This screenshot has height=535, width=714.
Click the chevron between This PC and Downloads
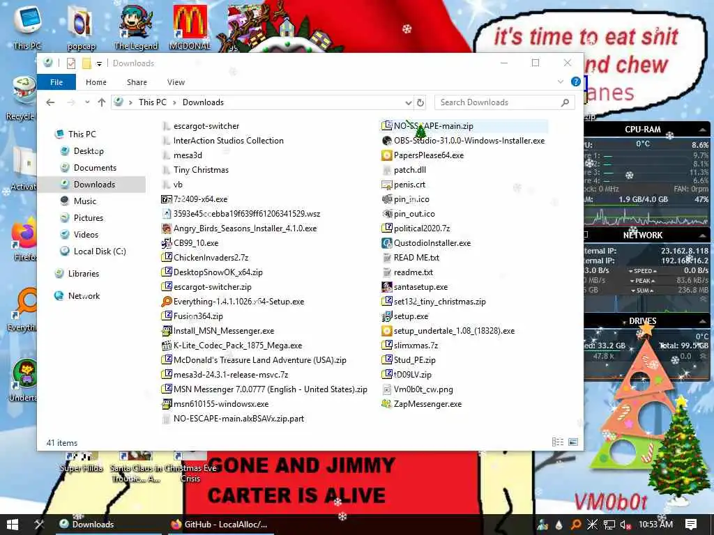pyautogui.click(x=174, y=102)
